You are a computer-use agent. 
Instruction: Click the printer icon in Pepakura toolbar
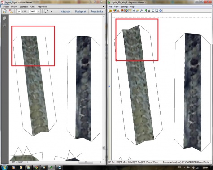point(149,11)
